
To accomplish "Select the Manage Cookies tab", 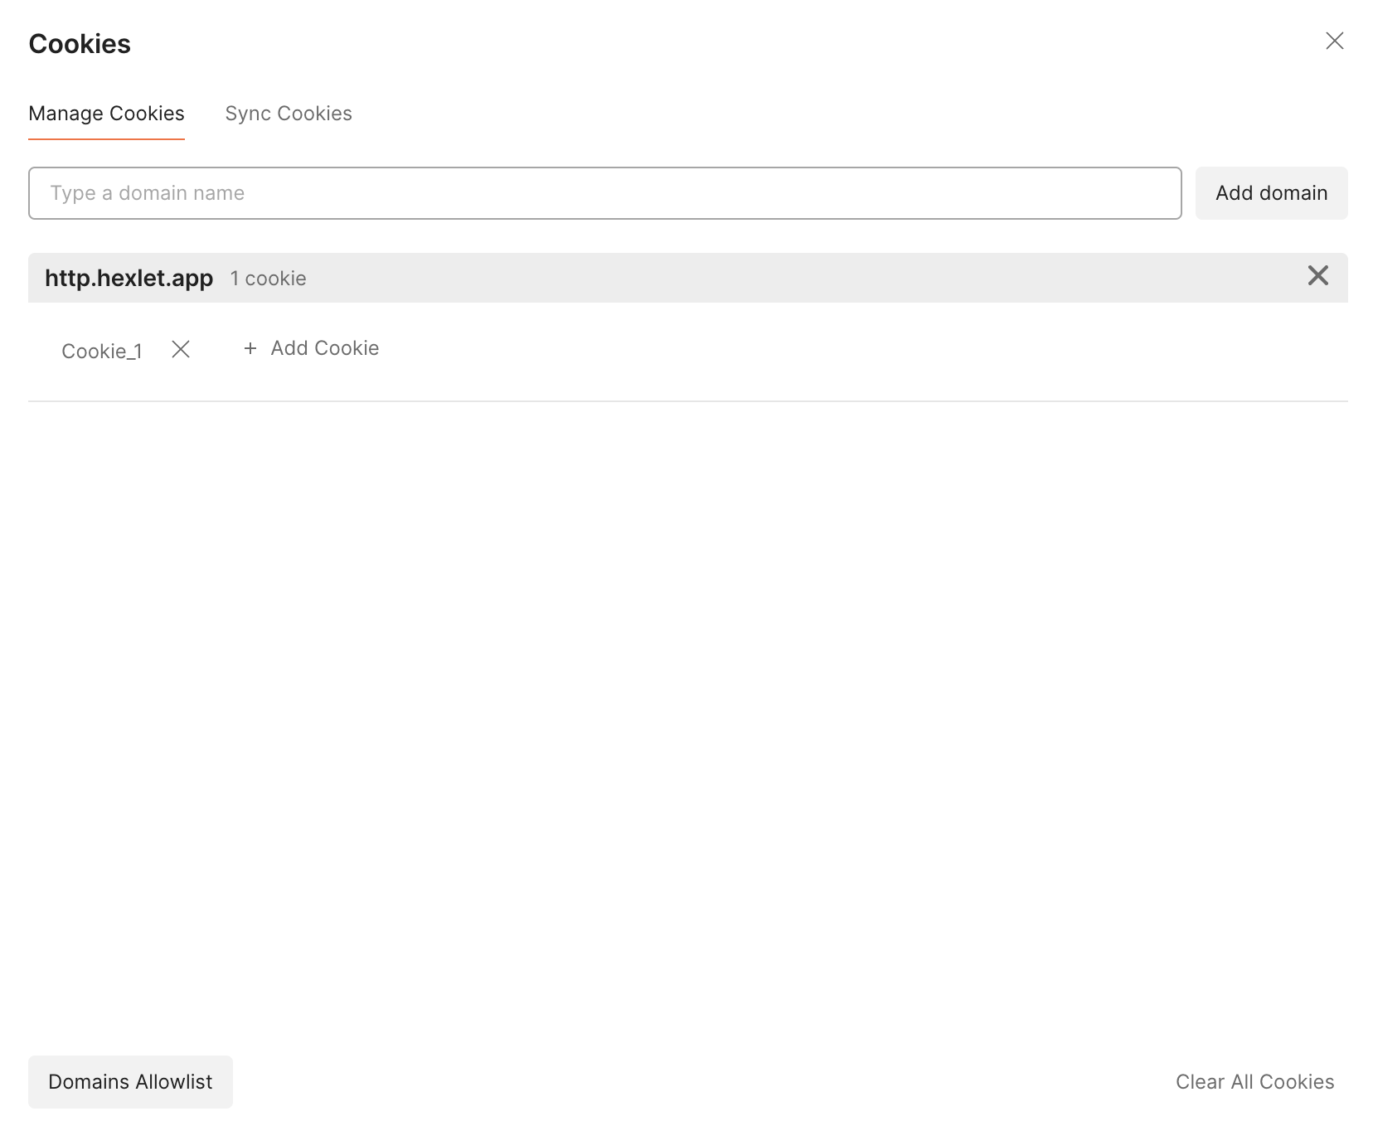I will tap(106, 114).
